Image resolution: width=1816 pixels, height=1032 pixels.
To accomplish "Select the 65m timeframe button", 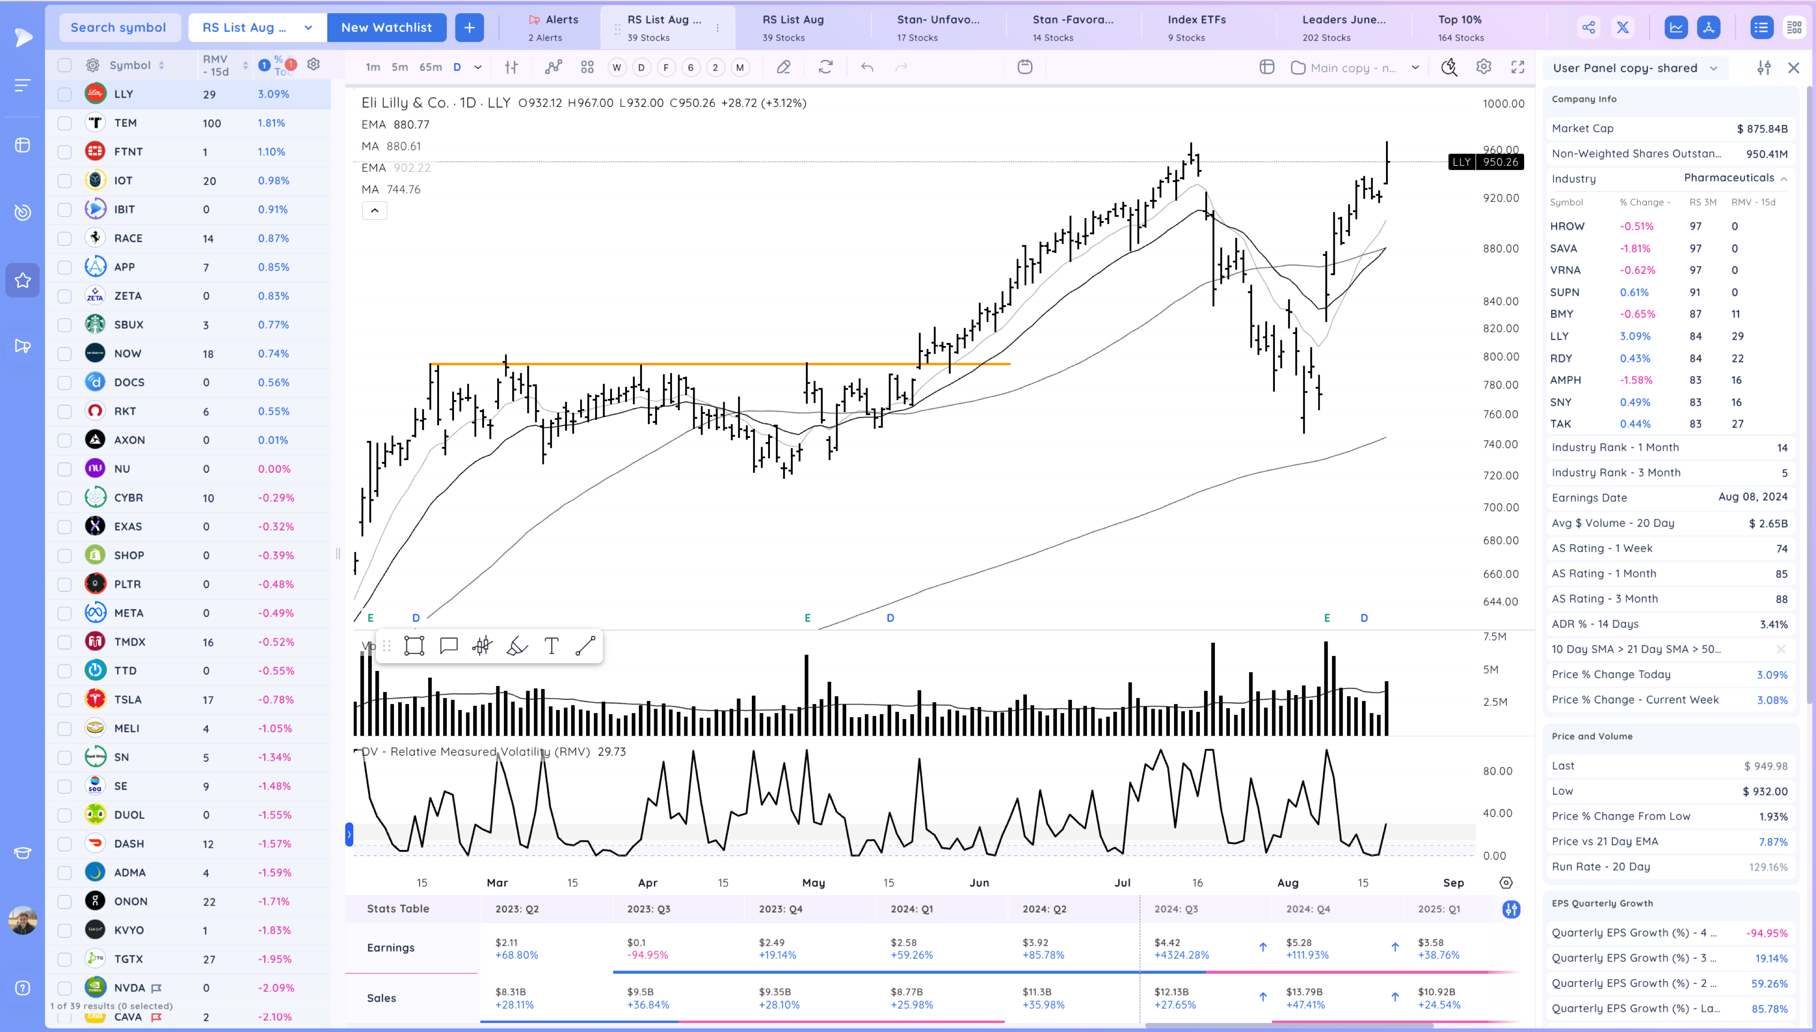I will point(430,67).
